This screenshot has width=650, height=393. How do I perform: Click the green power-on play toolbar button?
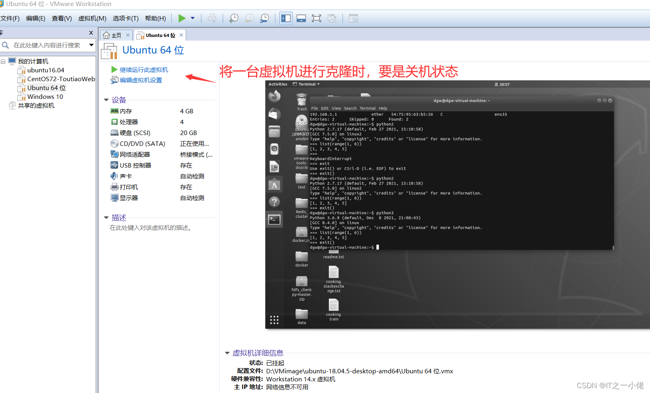point(182,18)
